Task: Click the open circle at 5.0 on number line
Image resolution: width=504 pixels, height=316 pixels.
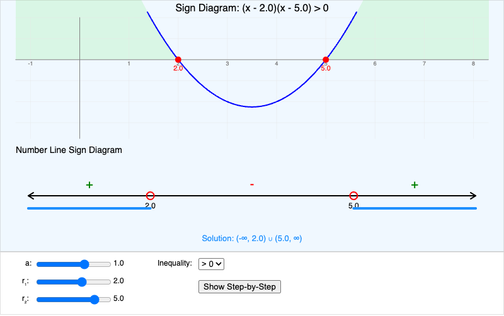Action: pyautogui.click(x=353, y=196)
